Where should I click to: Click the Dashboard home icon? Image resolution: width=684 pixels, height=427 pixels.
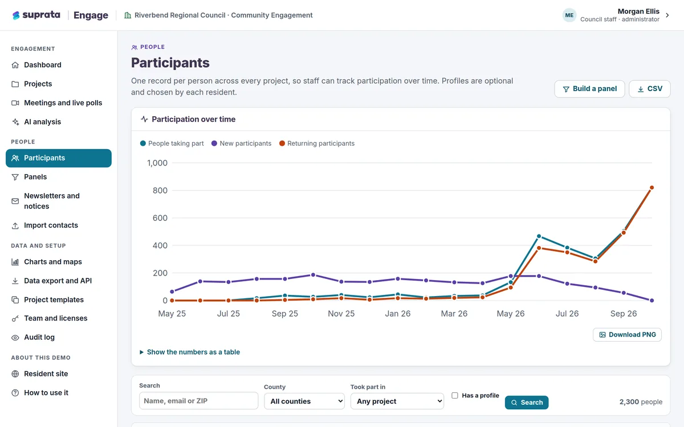tap(15, 65)
